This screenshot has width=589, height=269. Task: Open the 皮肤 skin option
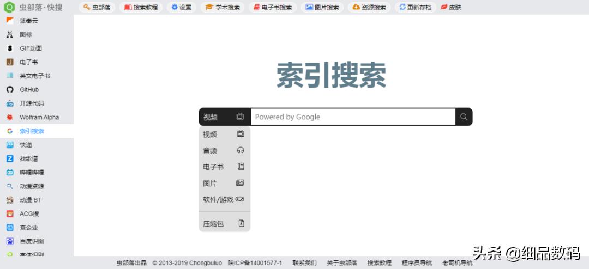451,7
